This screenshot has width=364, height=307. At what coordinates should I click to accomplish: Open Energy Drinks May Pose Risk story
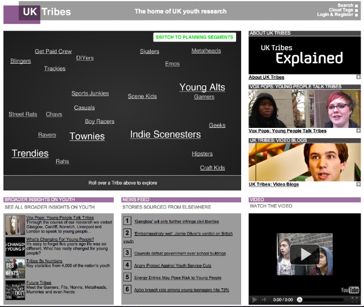coord(178,277)
